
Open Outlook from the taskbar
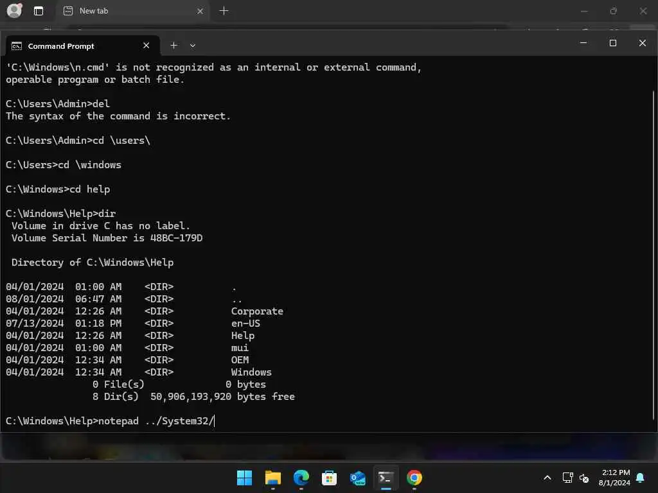point(357,478)
